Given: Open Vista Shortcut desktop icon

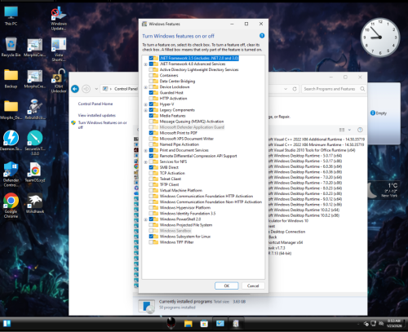Looking at the screenshot, I should tap(59, 50).
